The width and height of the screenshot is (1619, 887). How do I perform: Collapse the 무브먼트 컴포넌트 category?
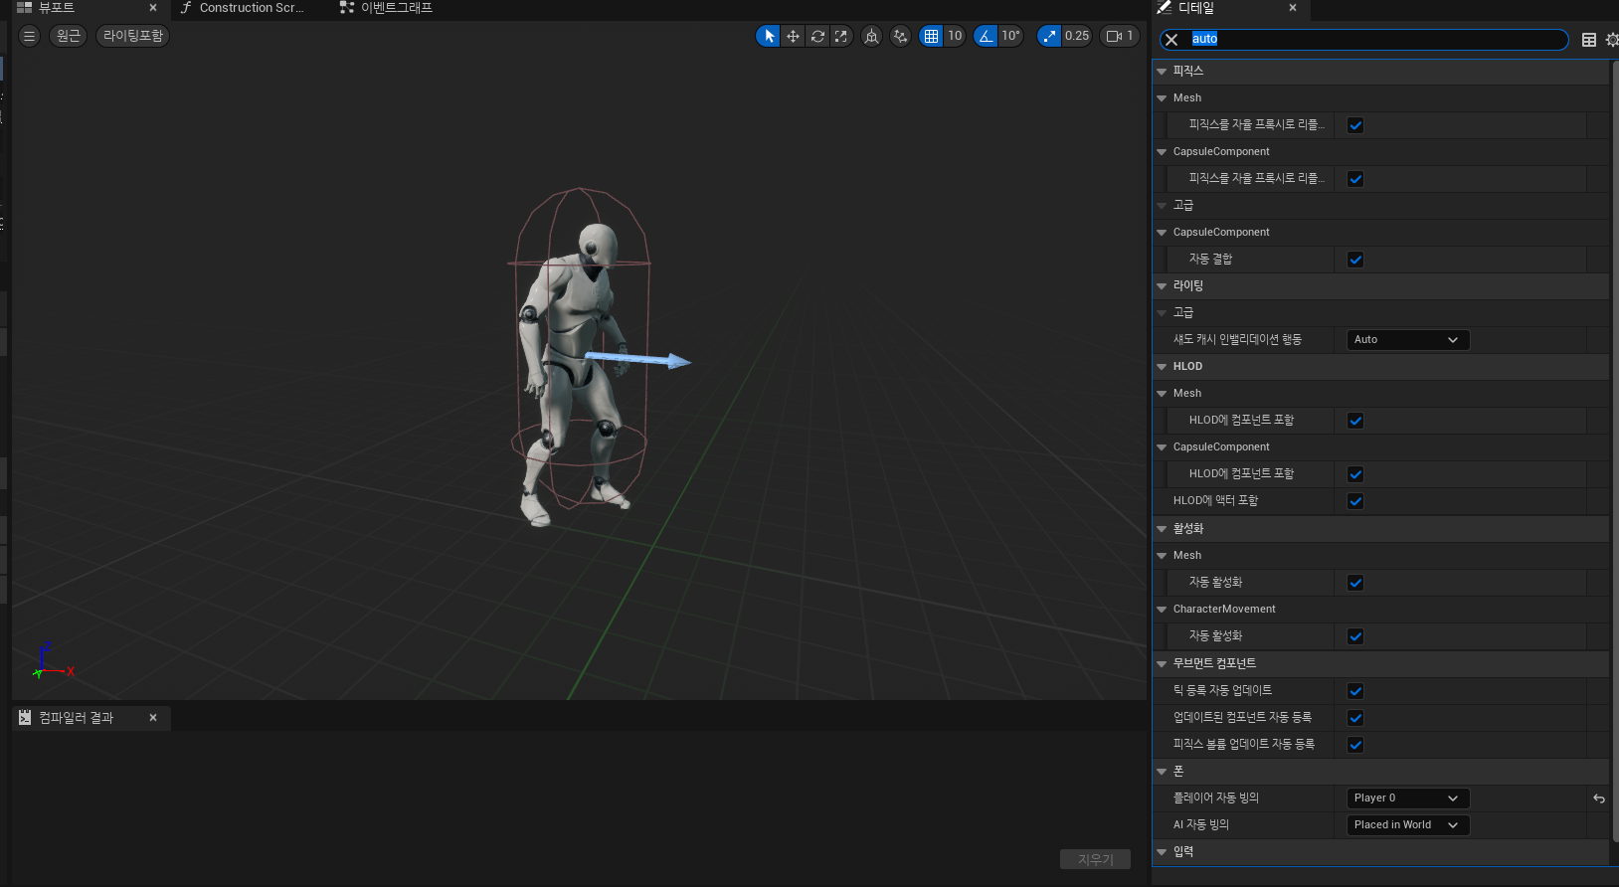pos(1162,664)
